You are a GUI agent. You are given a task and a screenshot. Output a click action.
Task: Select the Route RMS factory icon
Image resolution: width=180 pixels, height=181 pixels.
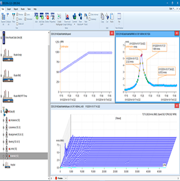8,76
